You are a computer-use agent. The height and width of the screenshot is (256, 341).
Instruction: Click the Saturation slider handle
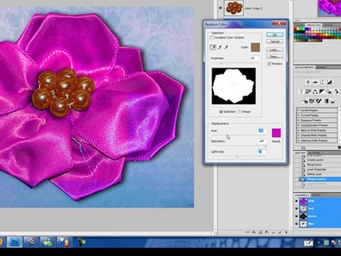click(266, 146)
